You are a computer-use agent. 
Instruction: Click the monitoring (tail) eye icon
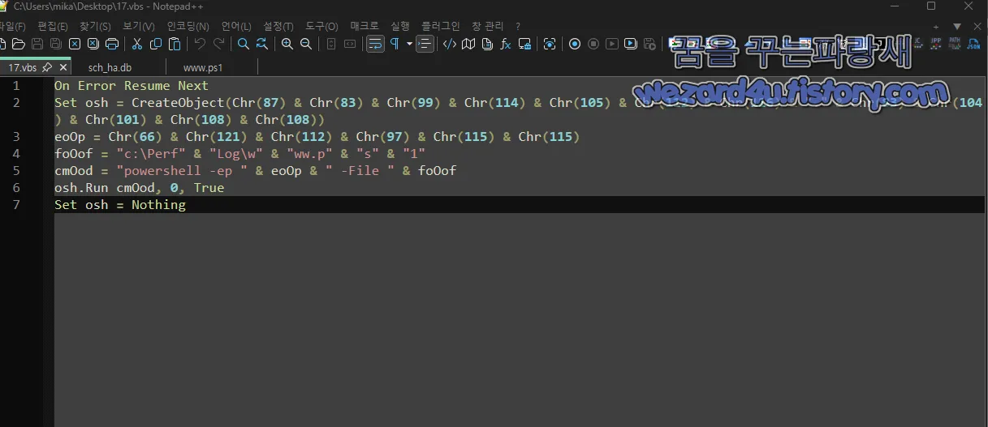pyautogui.click(x=550, y=44)
